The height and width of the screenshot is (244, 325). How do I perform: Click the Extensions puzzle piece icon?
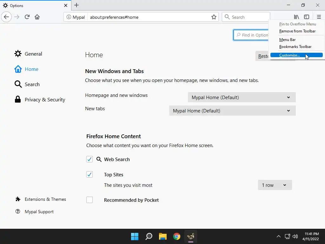click(18, 199)
